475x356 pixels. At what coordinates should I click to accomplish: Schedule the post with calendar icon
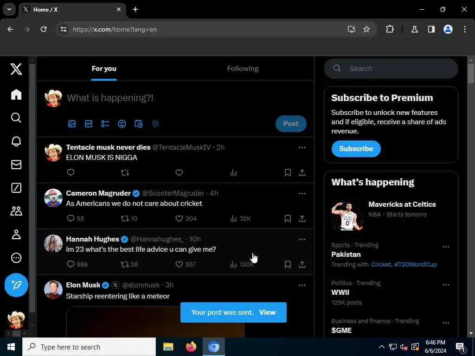138,124
